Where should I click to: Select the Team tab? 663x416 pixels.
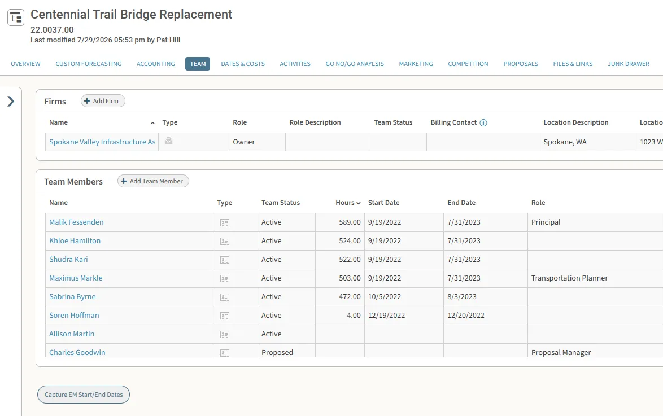198,64
